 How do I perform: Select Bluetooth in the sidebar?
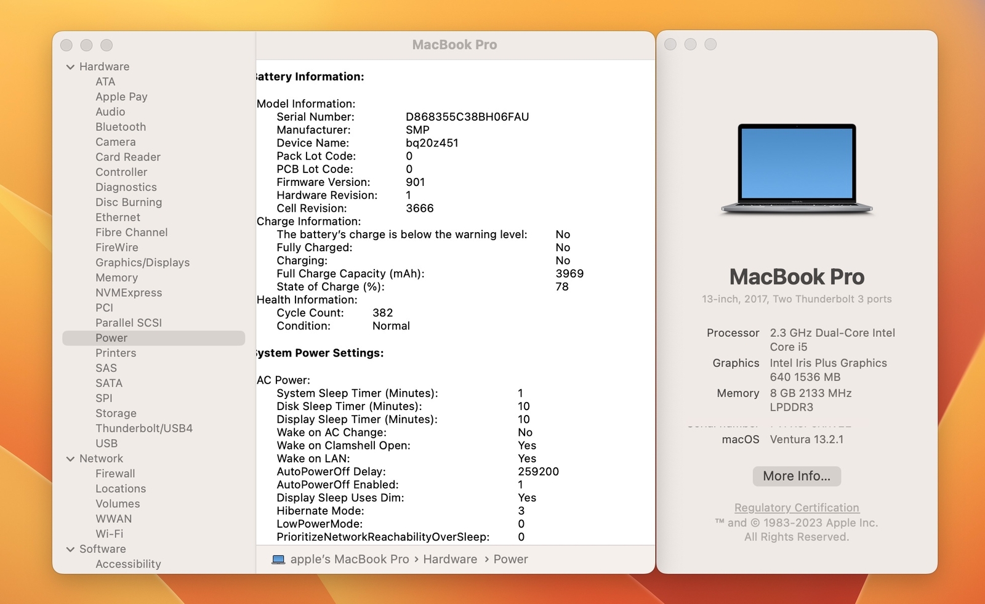click(121, 127)
